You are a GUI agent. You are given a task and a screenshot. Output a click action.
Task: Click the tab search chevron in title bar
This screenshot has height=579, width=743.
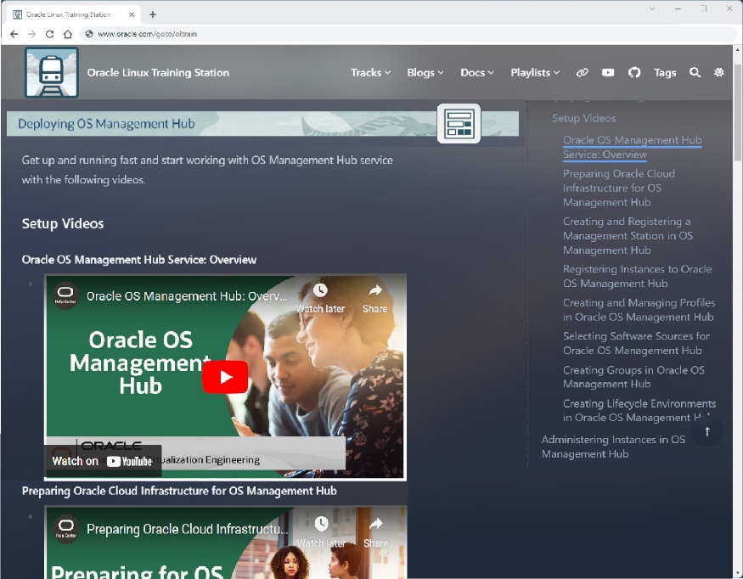652,8
